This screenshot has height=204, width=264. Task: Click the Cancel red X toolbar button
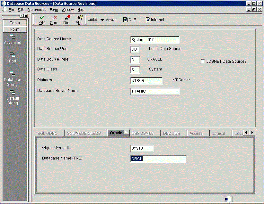pyautogui.click(x=55, y=20)
